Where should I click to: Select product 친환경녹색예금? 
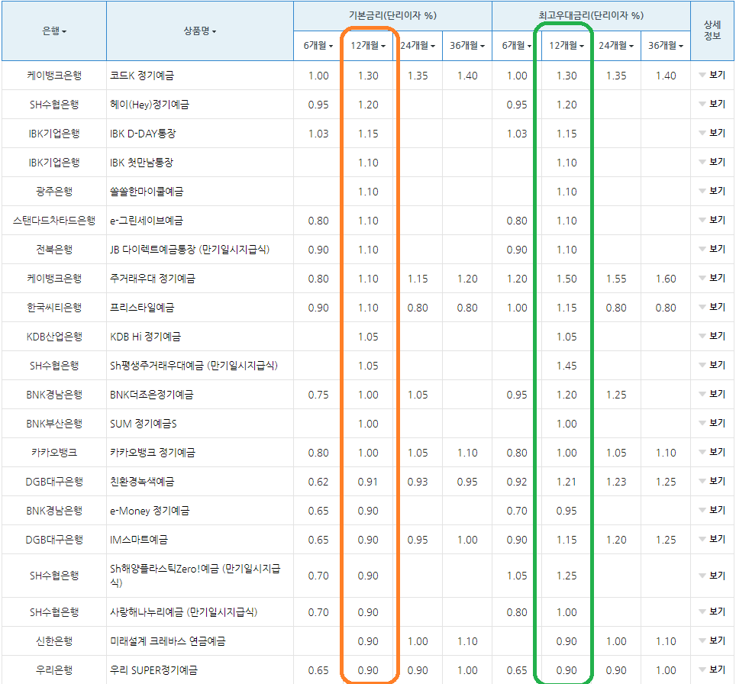click(x=142, y=482)
